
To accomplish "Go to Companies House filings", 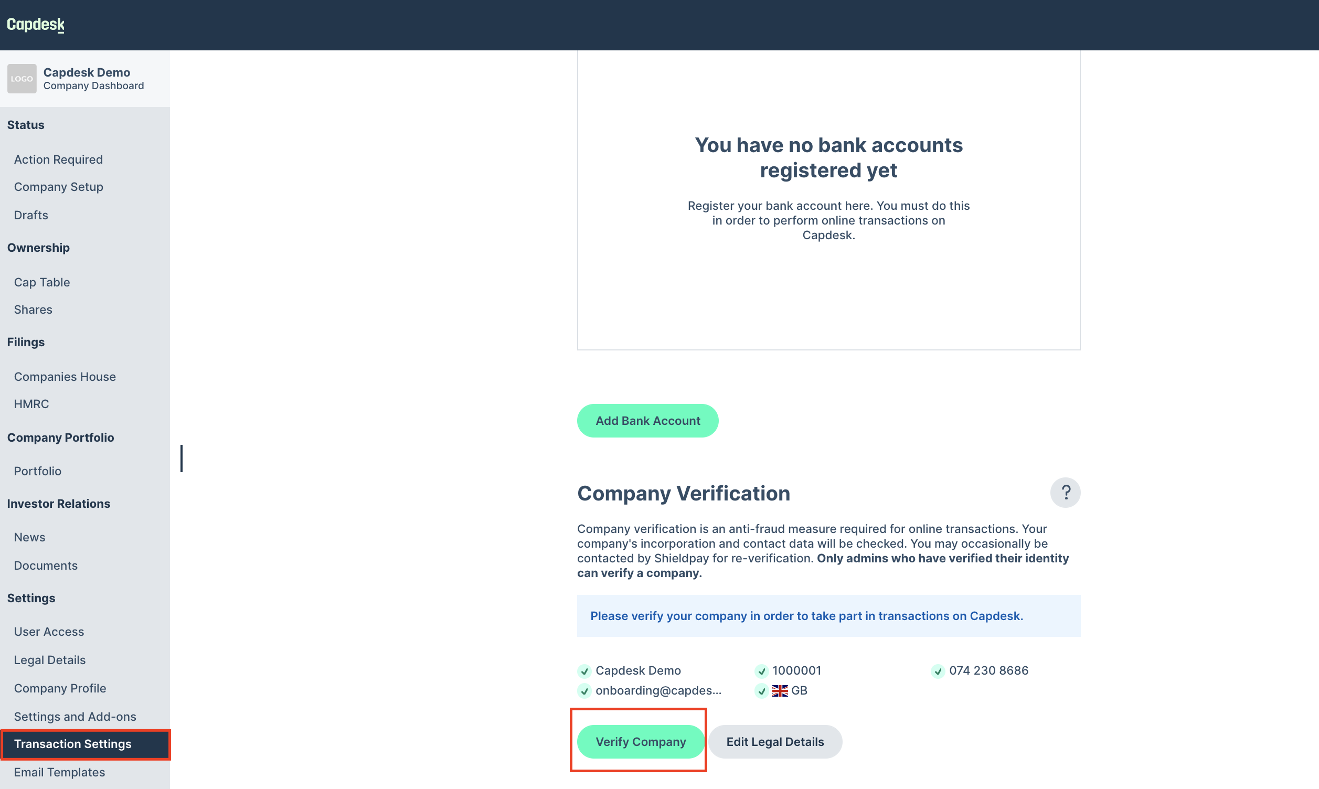I will (65, 377).
